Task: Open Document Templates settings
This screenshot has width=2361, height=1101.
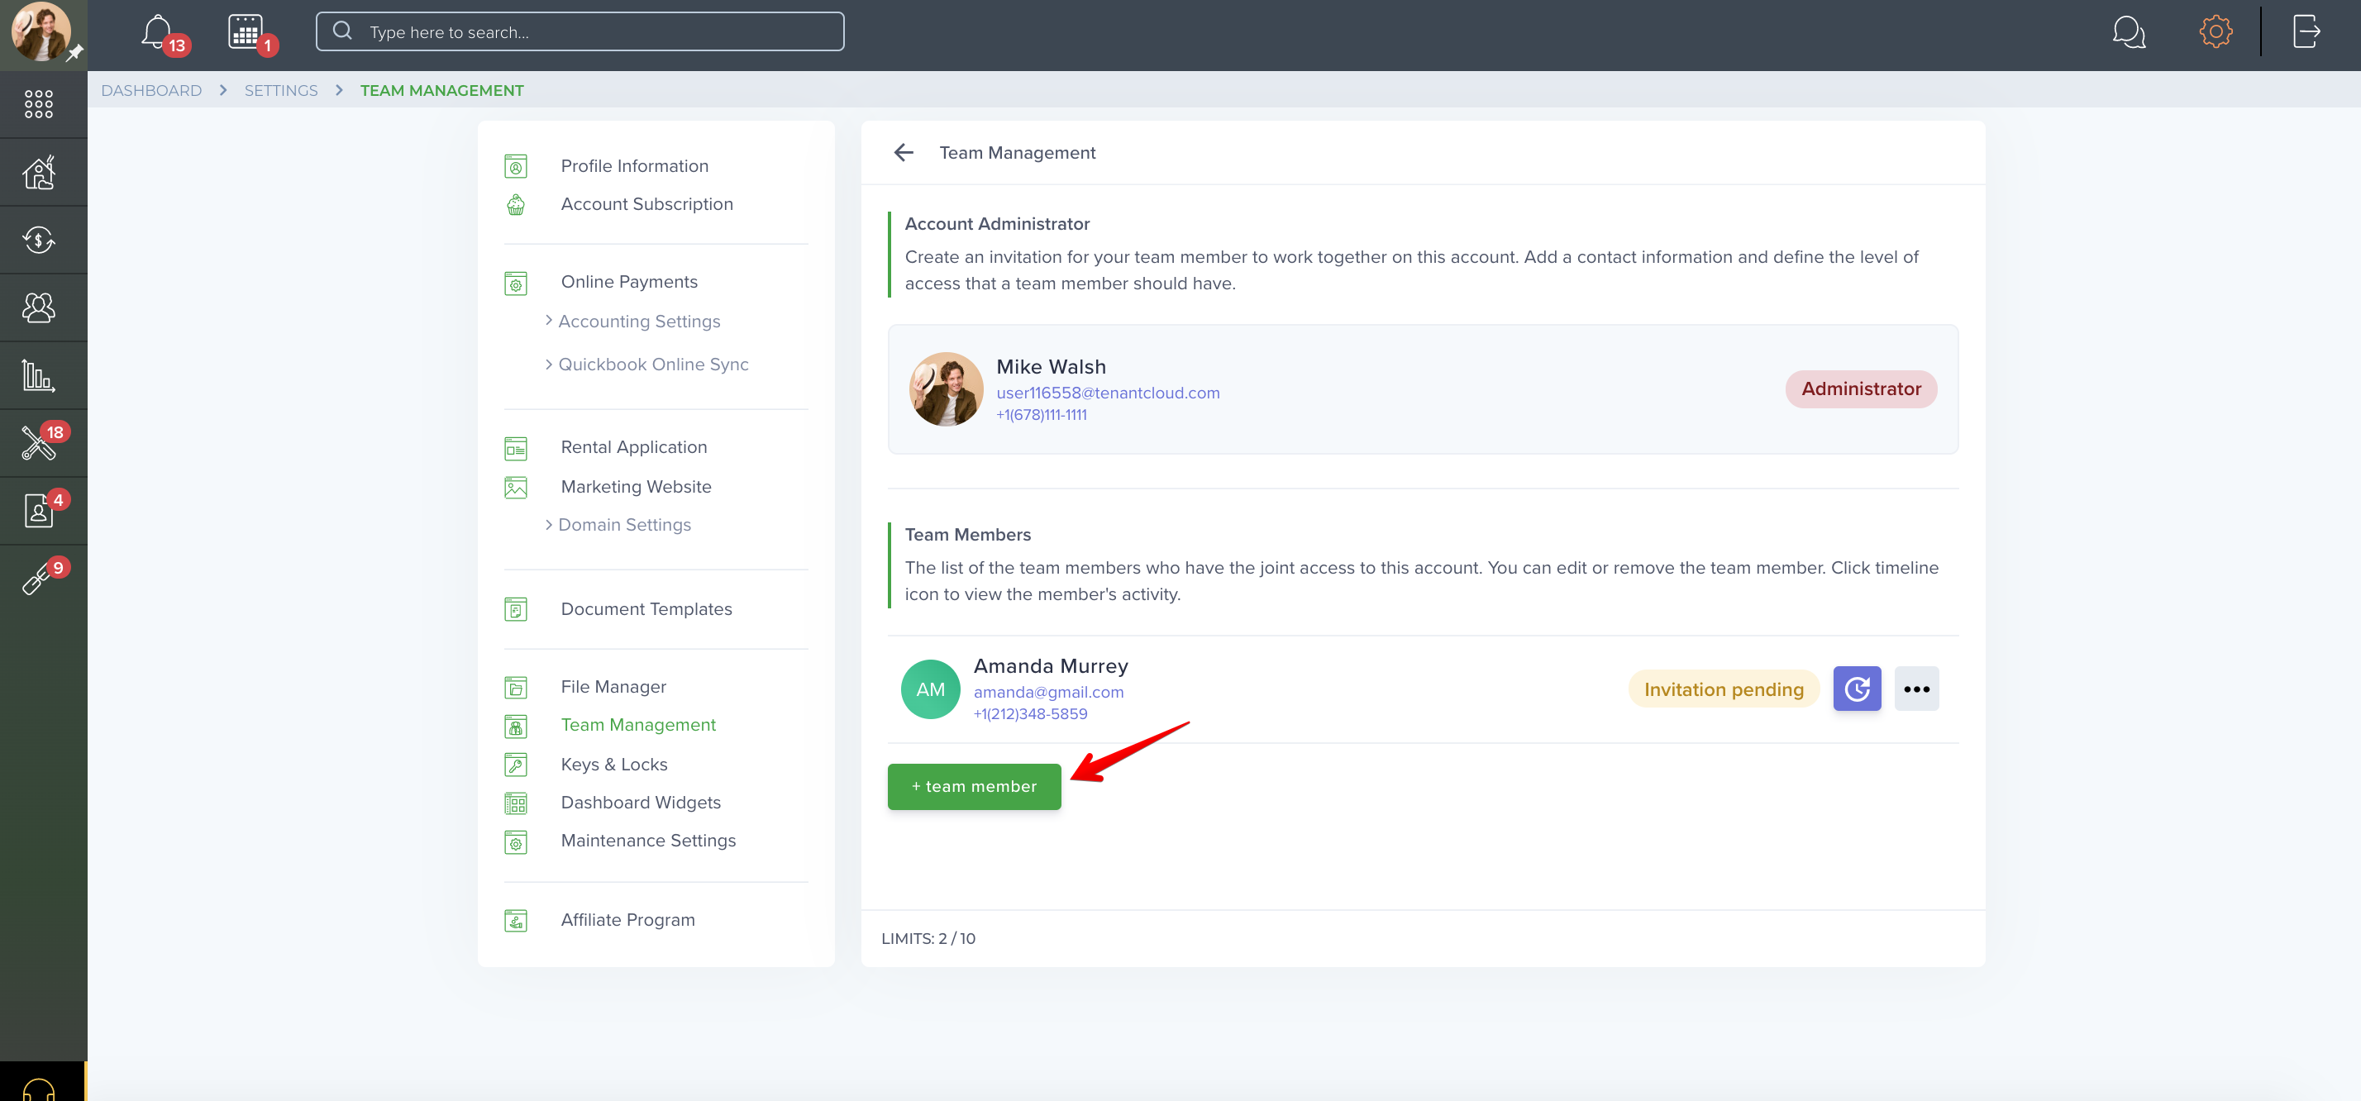Action: coord(646,608)
